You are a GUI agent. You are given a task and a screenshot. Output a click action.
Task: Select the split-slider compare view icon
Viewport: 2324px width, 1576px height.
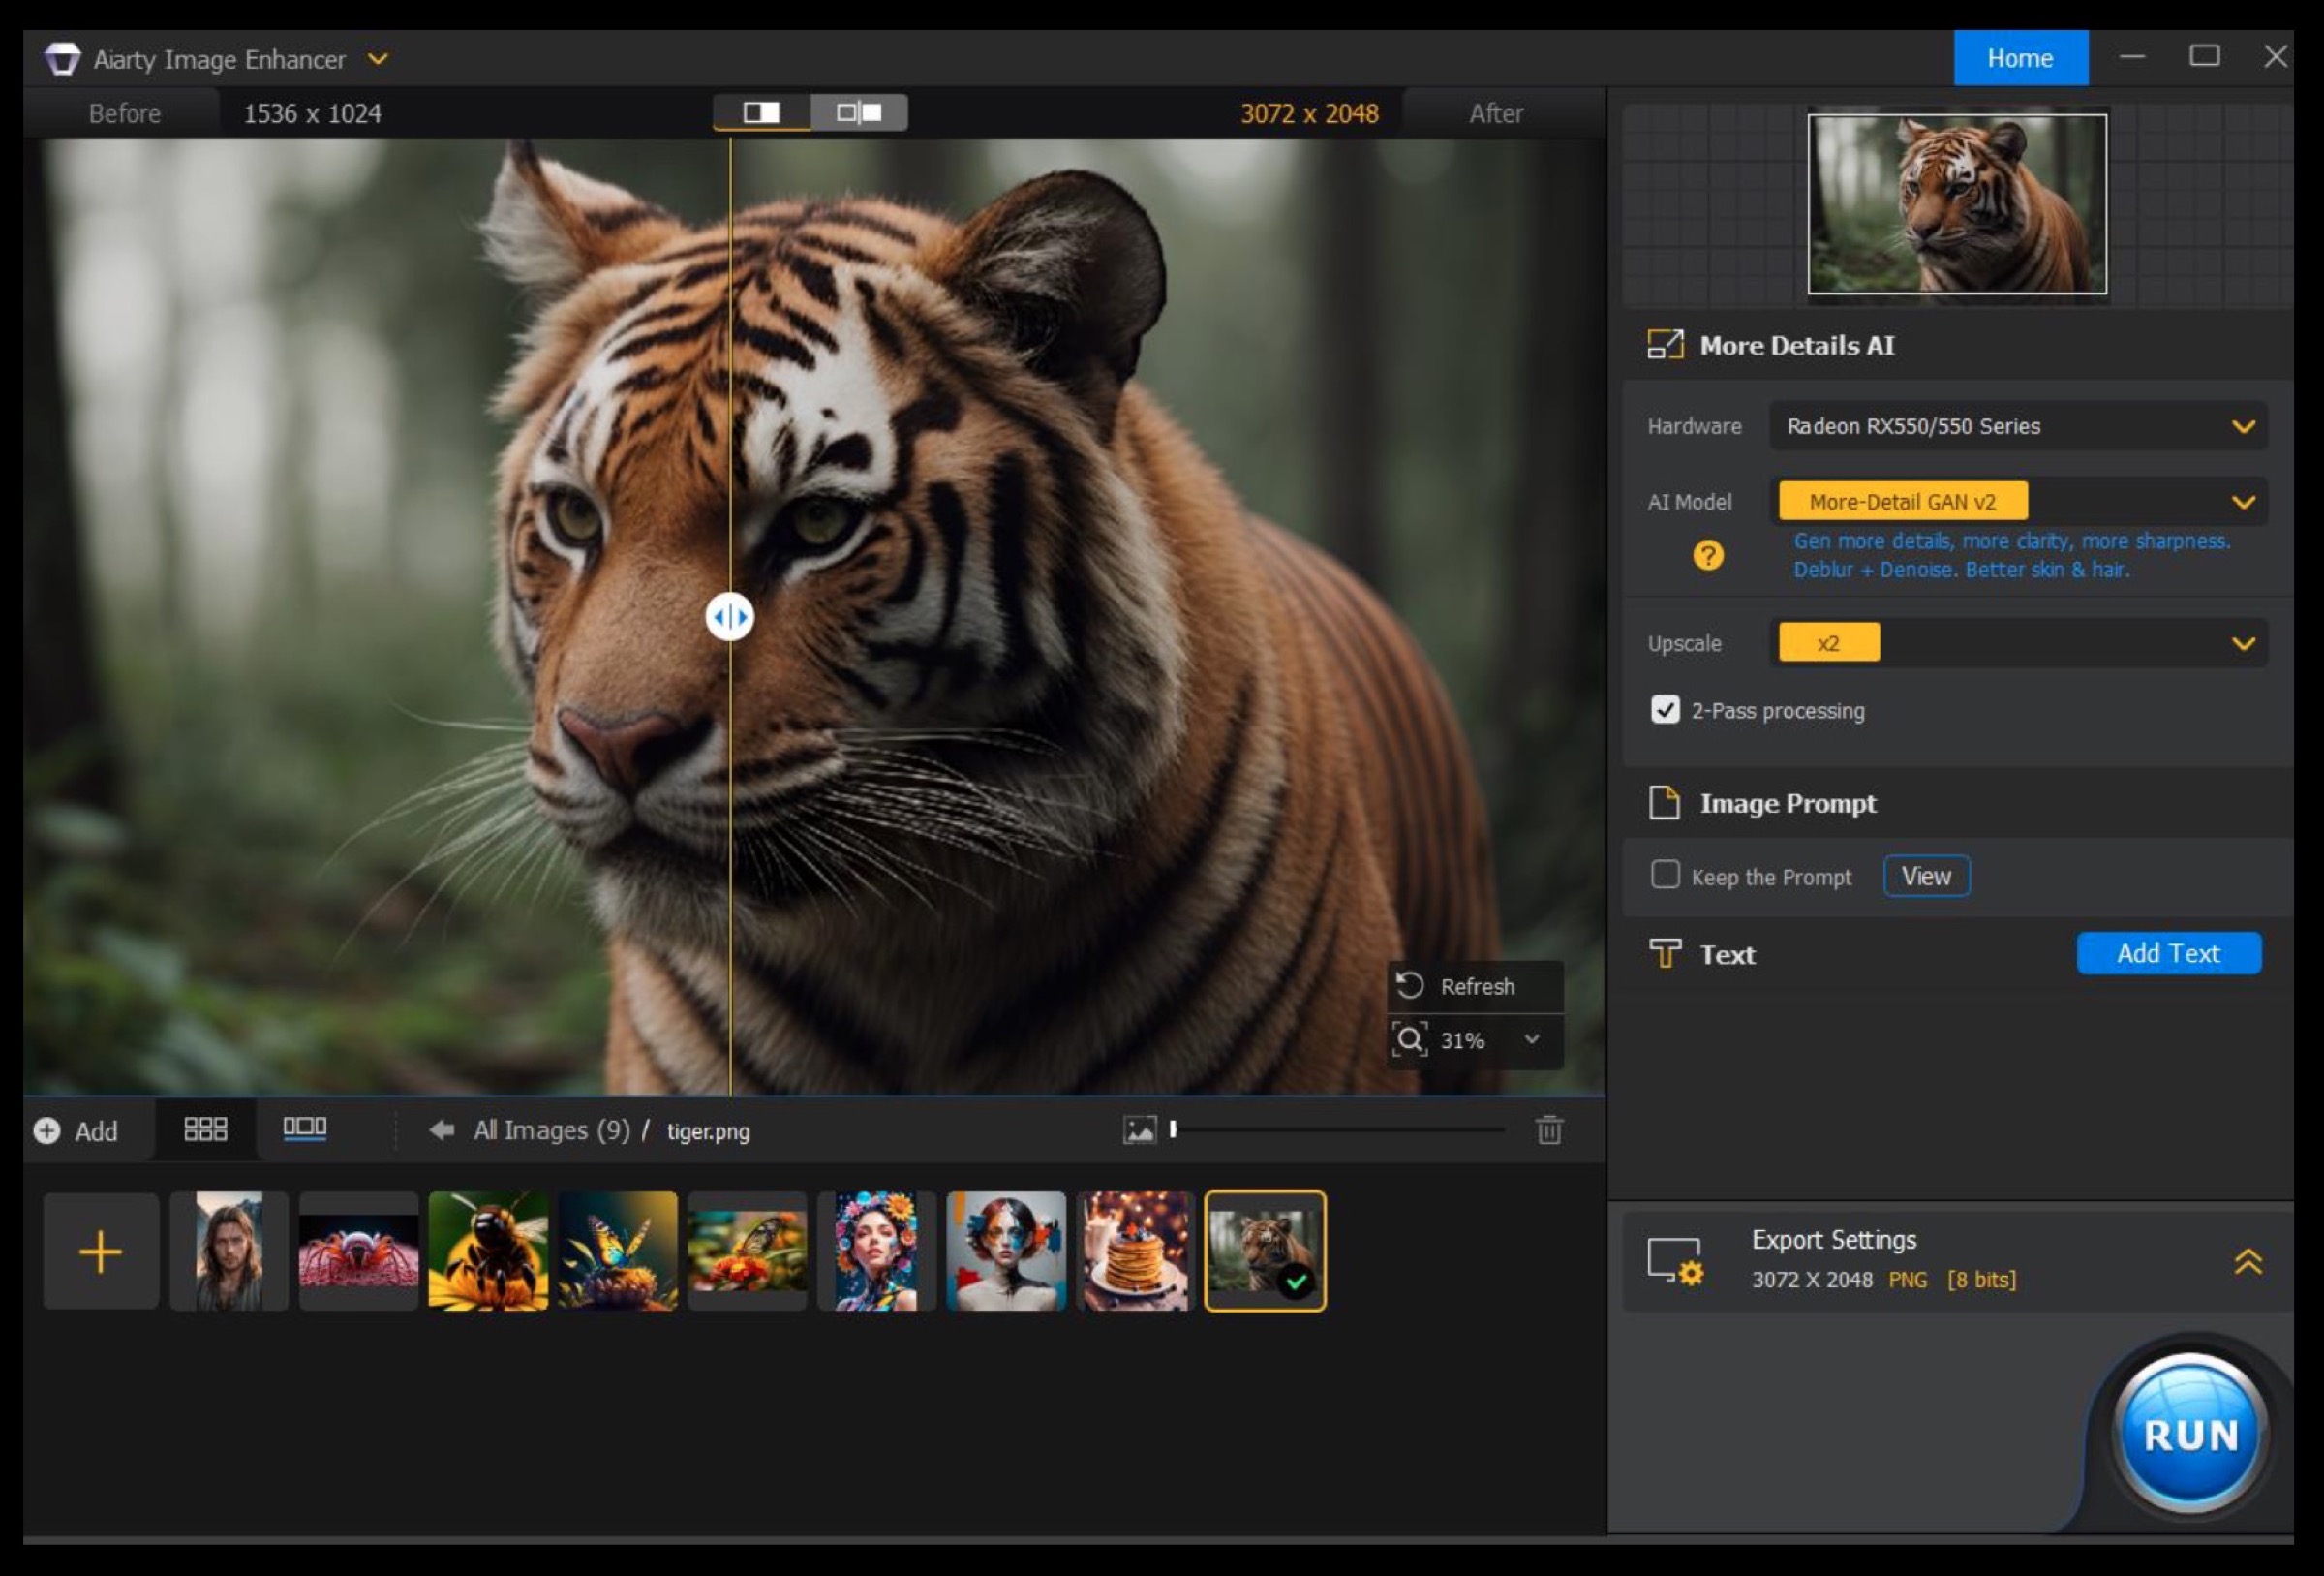pos(761,112)
